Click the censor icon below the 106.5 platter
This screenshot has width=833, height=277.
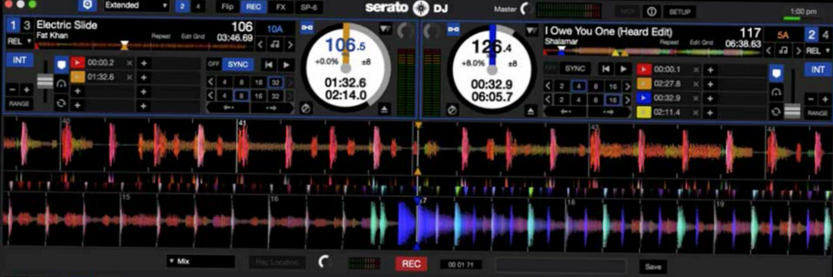(304, 109)
